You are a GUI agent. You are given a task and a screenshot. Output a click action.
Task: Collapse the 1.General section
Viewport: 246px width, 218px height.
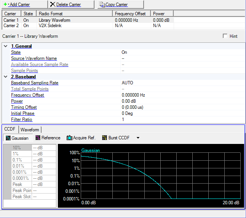[5, 46]
